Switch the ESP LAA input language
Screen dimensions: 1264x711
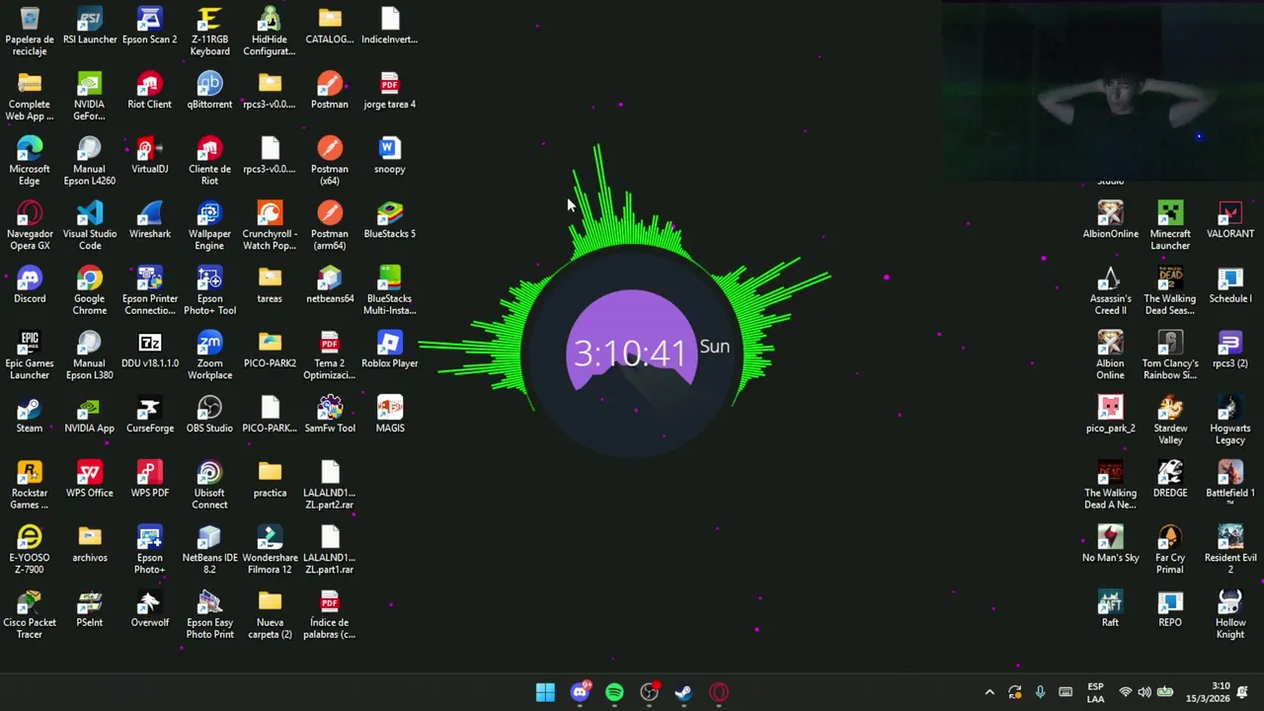tap(1095, 692)
